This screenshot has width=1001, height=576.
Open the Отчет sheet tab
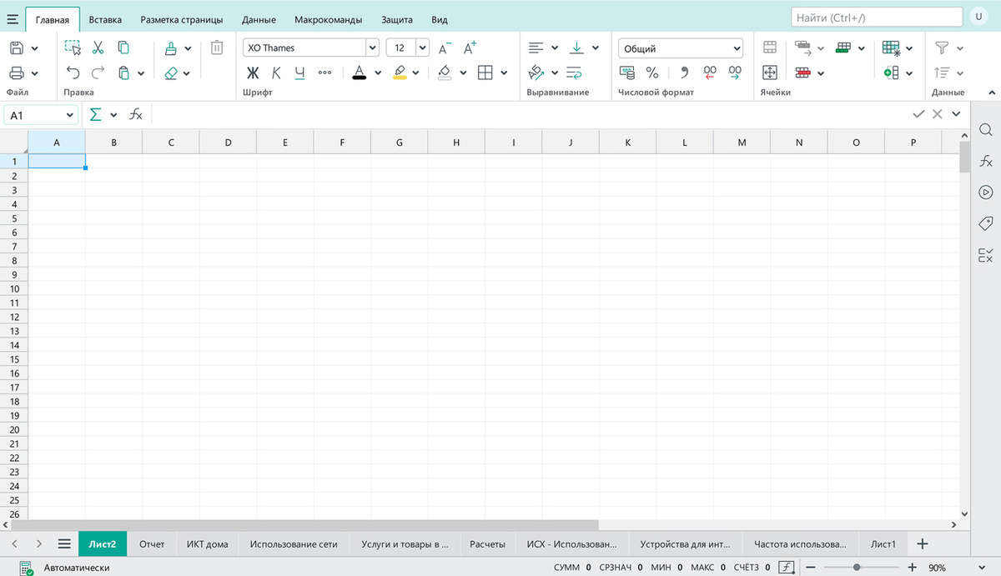[x=152, y=544]
